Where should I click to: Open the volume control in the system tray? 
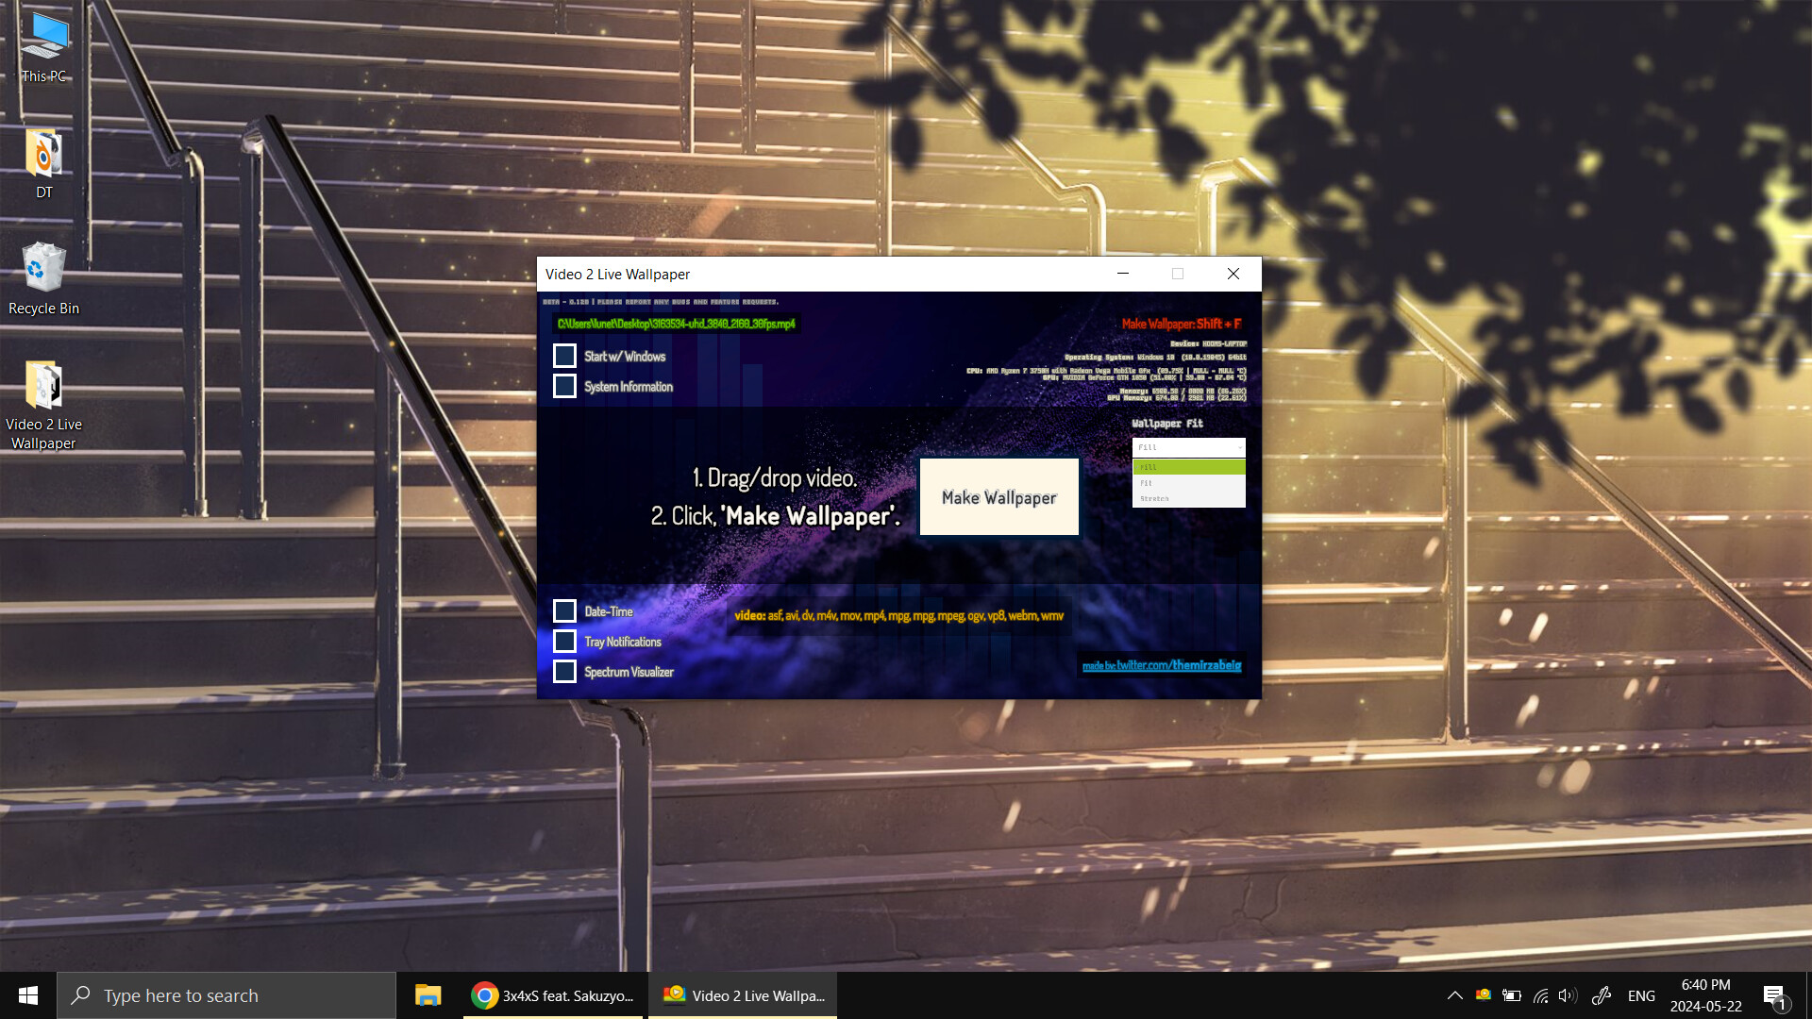pyautogui.click(x=1567, y=995)
